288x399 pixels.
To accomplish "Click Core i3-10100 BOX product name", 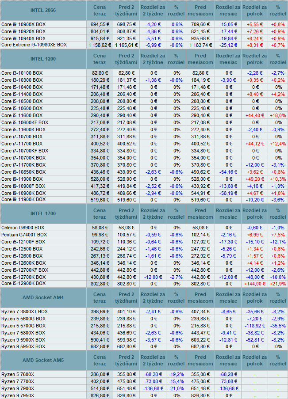I will point(22,73).
